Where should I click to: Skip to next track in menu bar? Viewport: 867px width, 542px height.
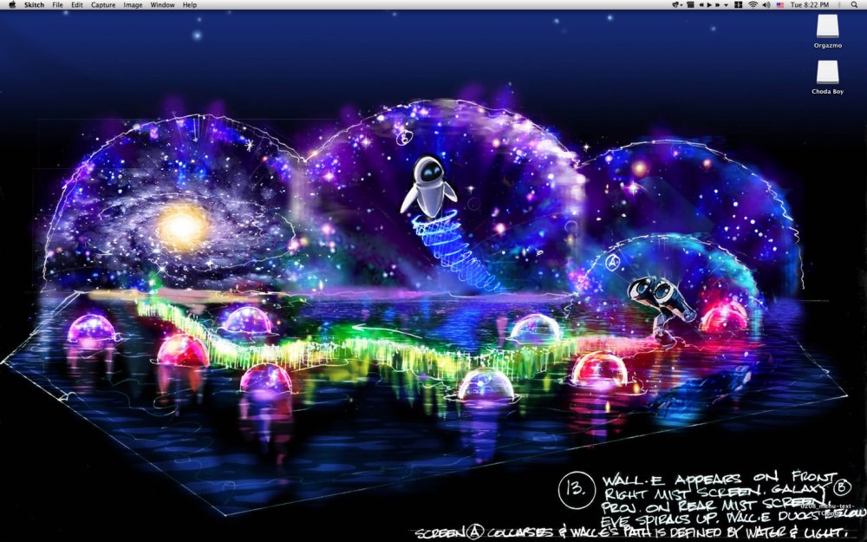pos(717,5)
